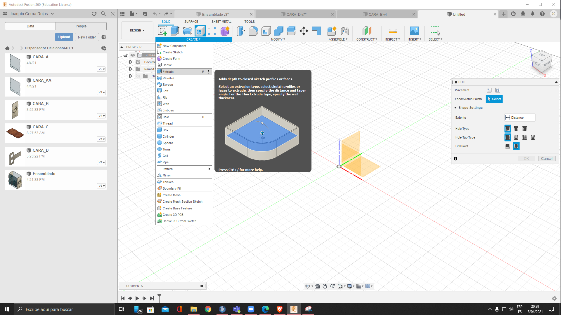Switch to People tab in data panel
The height and width of the screenshot is (315, 561).
click(81, 26)
